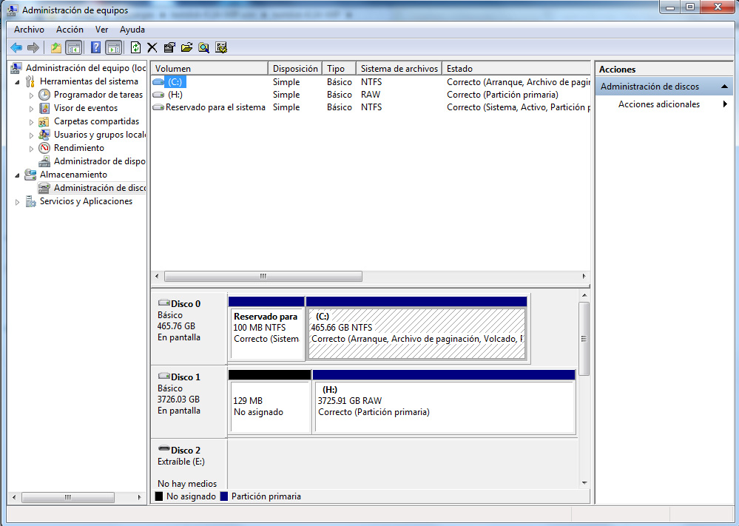This screenshot has width=739, height=526.
Task: Collapse the Herramientas del sistema node
Action: point(18,81)
